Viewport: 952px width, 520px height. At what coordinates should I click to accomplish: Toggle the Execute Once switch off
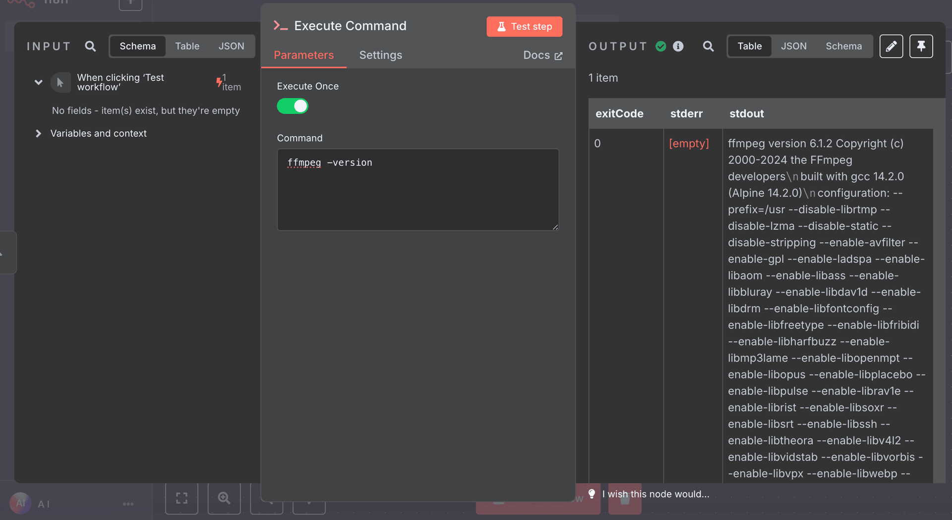click(293, 106)
